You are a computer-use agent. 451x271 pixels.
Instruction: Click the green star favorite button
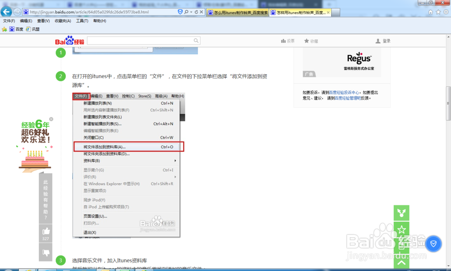coord(401,229)
